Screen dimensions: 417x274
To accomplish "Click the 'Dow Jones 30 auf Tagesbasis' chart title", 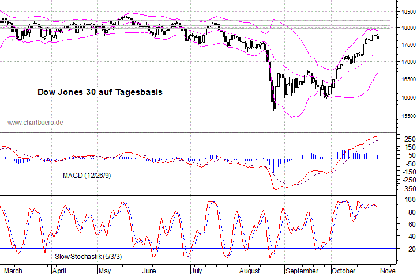I will click(100, 92).
